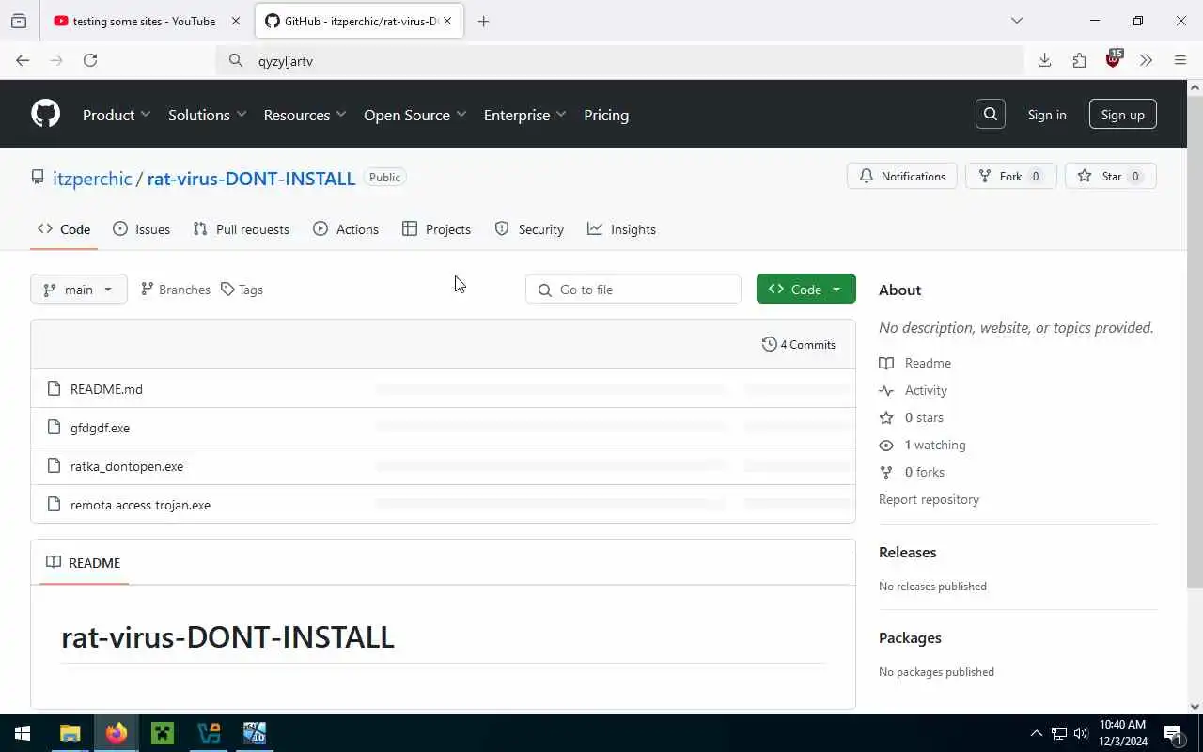Click the uBlock shield icon with badge
This screenshot has height=752, width=1203.
click(1114, 59)
